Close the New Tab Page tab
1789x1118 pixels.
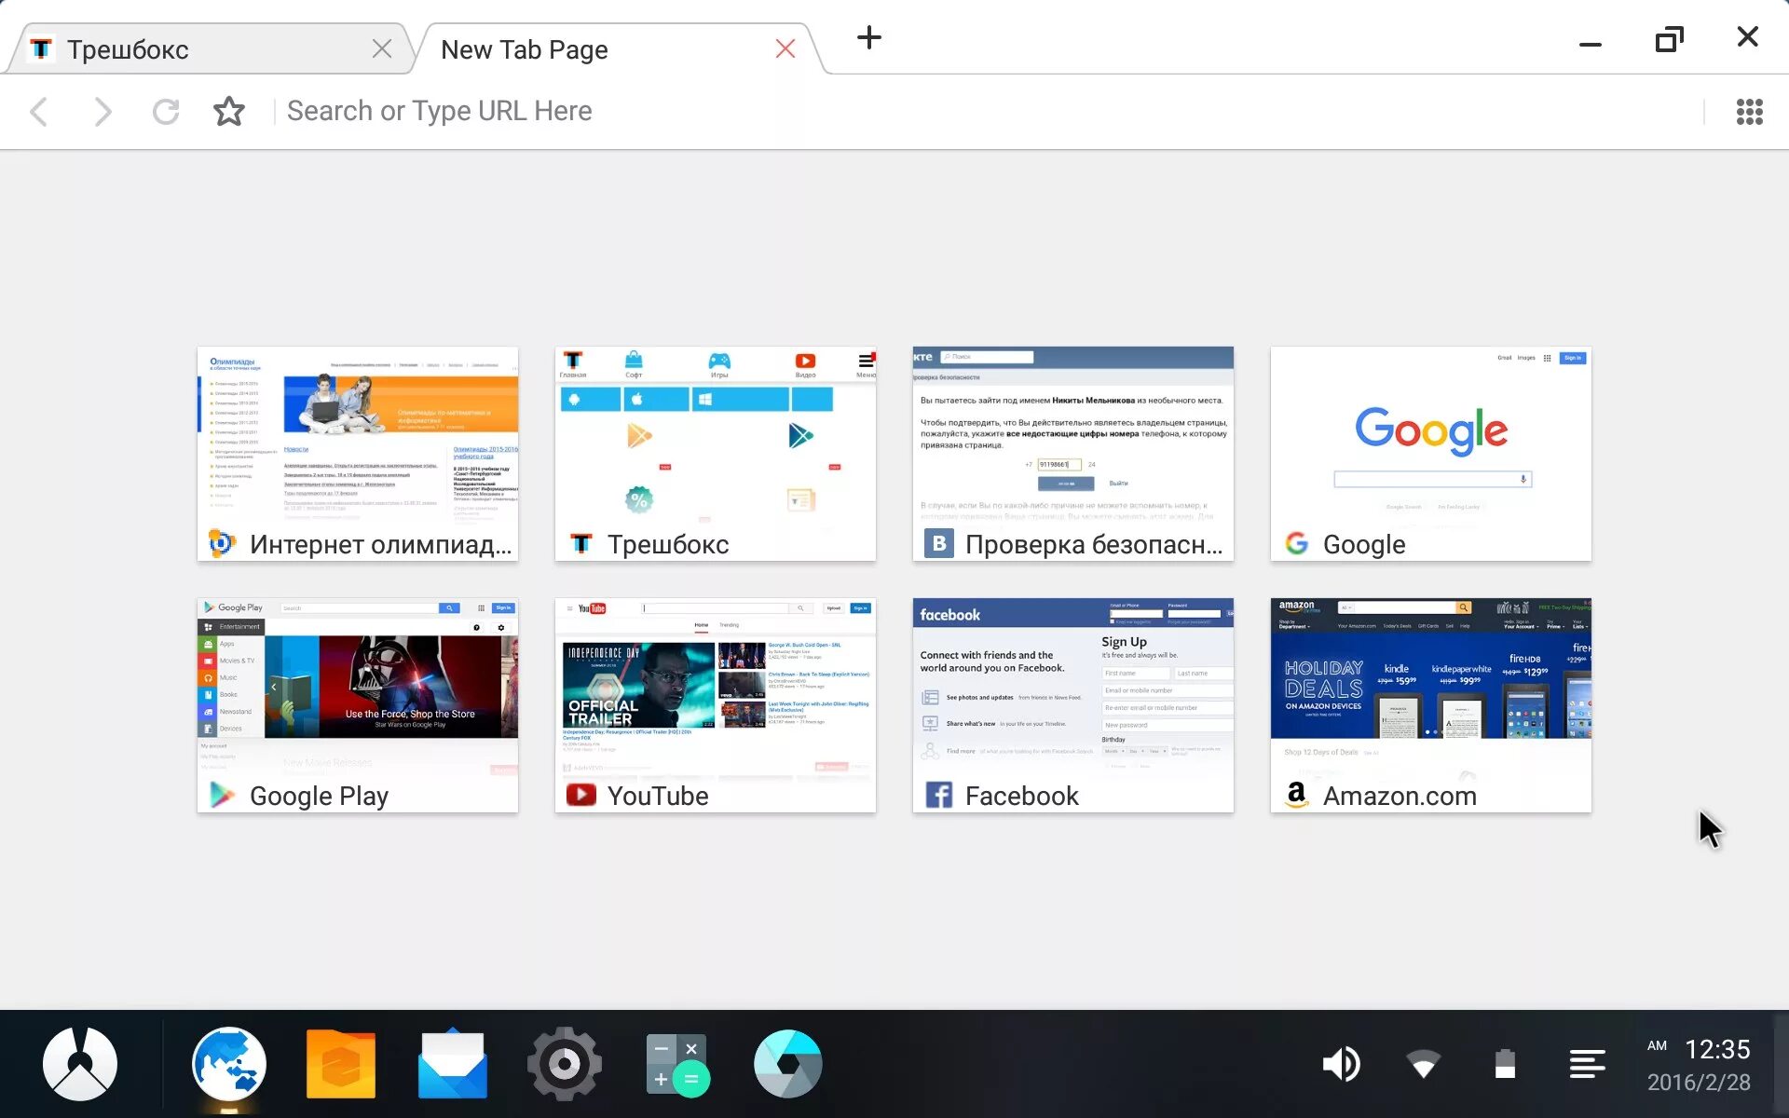785,49
